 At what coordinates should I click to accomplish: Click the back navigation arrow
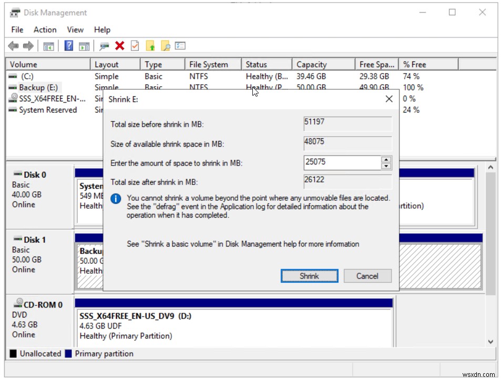tap(13, 46)
